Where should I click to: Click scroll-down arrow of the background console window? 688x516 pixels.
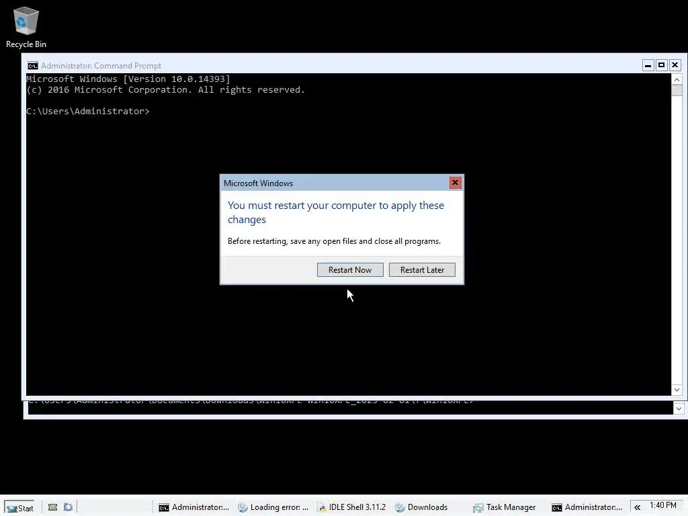point(679,408)
